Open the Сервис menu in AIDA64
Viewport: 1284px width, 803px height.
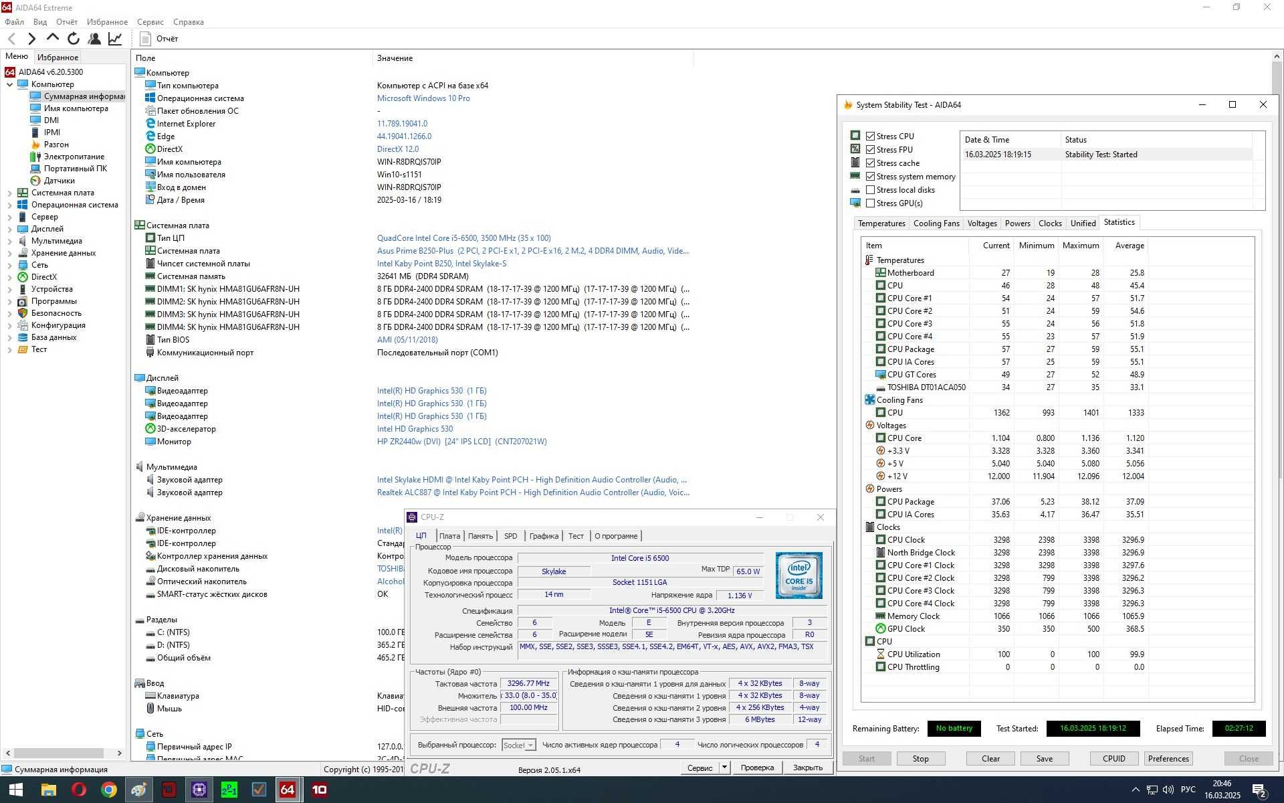coord(150,22)
